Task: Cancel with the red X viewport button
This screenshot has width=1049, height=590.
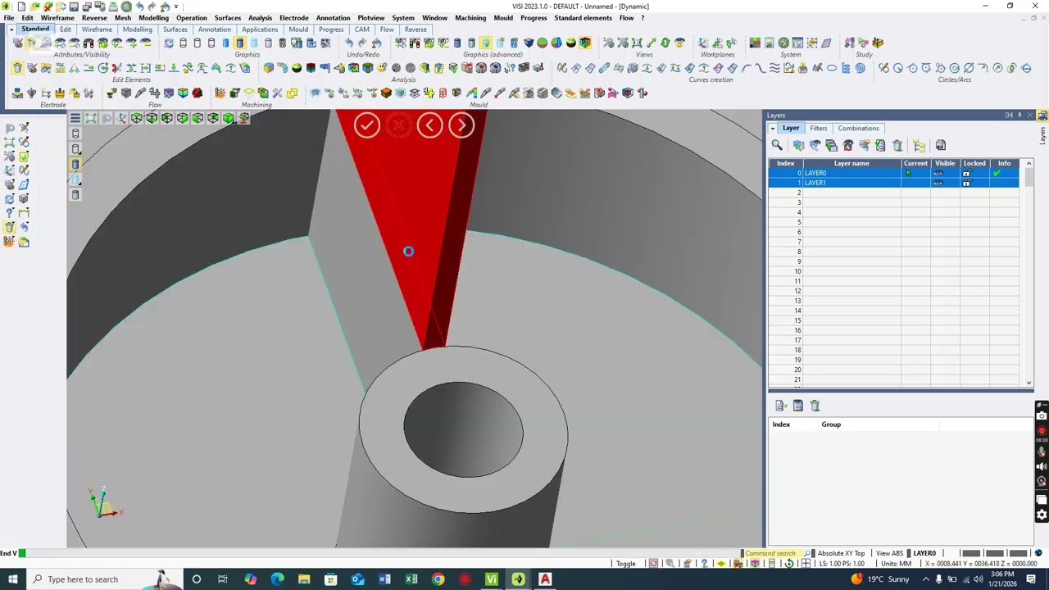Action: [398, 125]
